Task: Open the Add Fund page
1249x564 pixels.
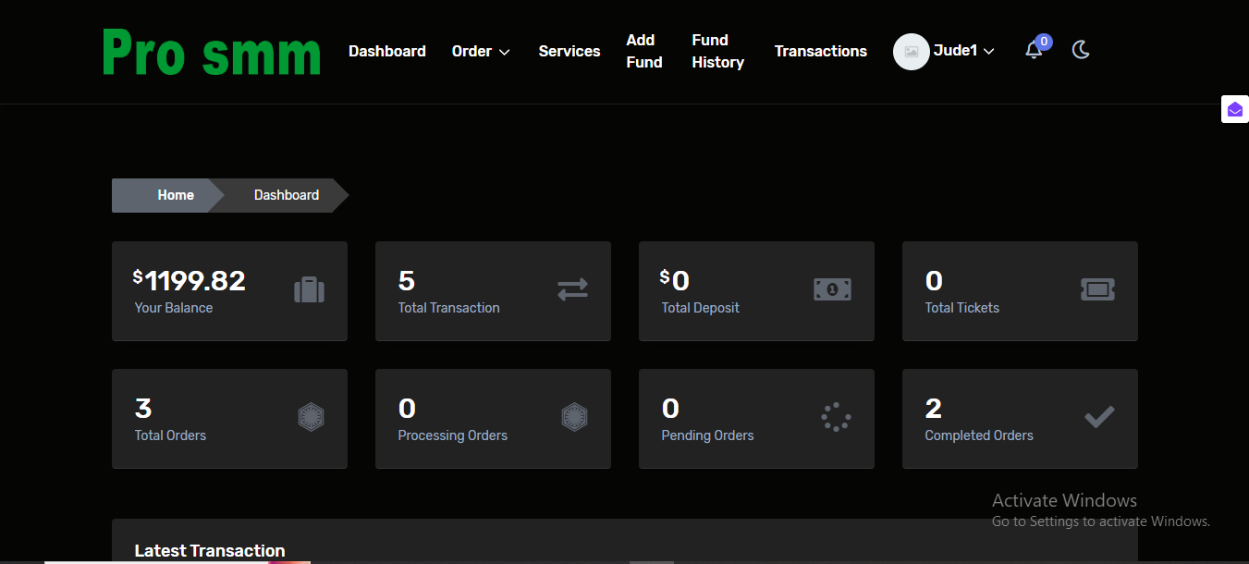Action: tap(643, 52)
